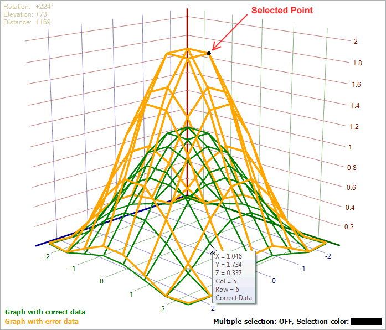The width and height of the screenshot is (386, 330).
Task: Click the 'Elevation: +73°' readout
Action: click(27, 14)
